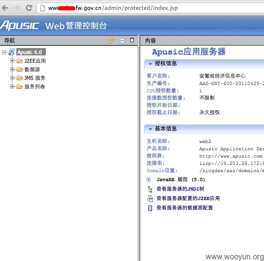Click the JMS 服务 folder icon
This screenshot has width=264, height=261.
coord(20,78)
